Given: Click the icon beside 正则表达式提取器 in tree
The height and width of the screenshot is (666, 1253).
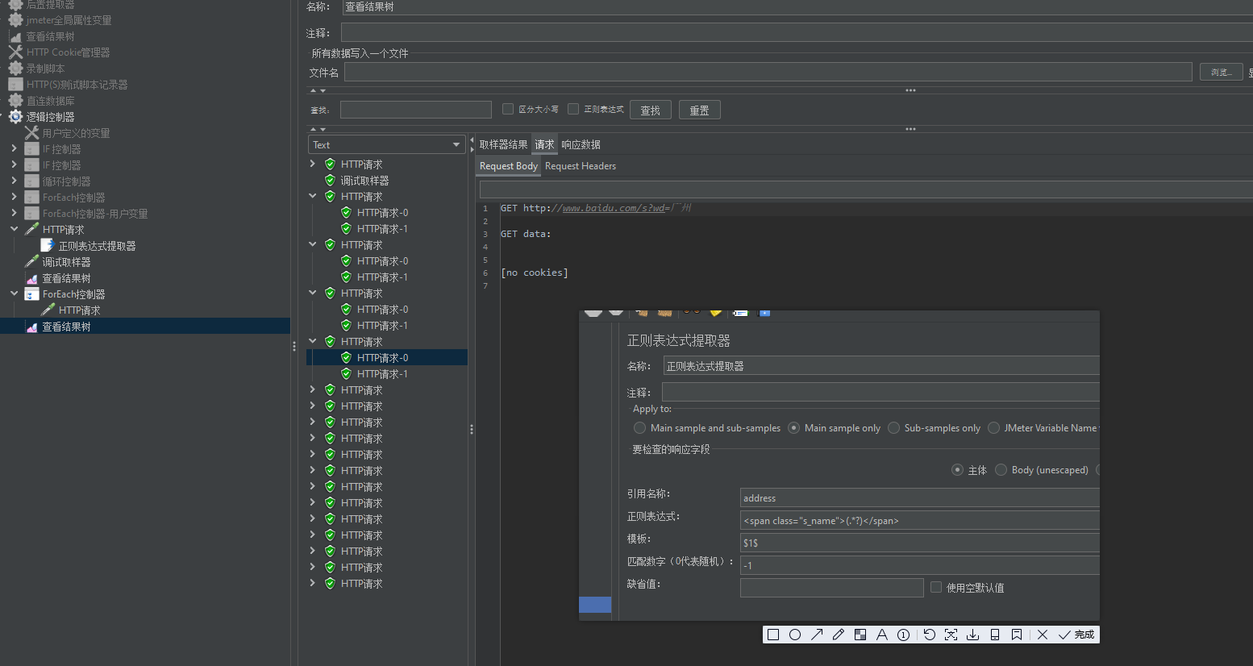Looking at the screenshot, I should pos(48,246).
